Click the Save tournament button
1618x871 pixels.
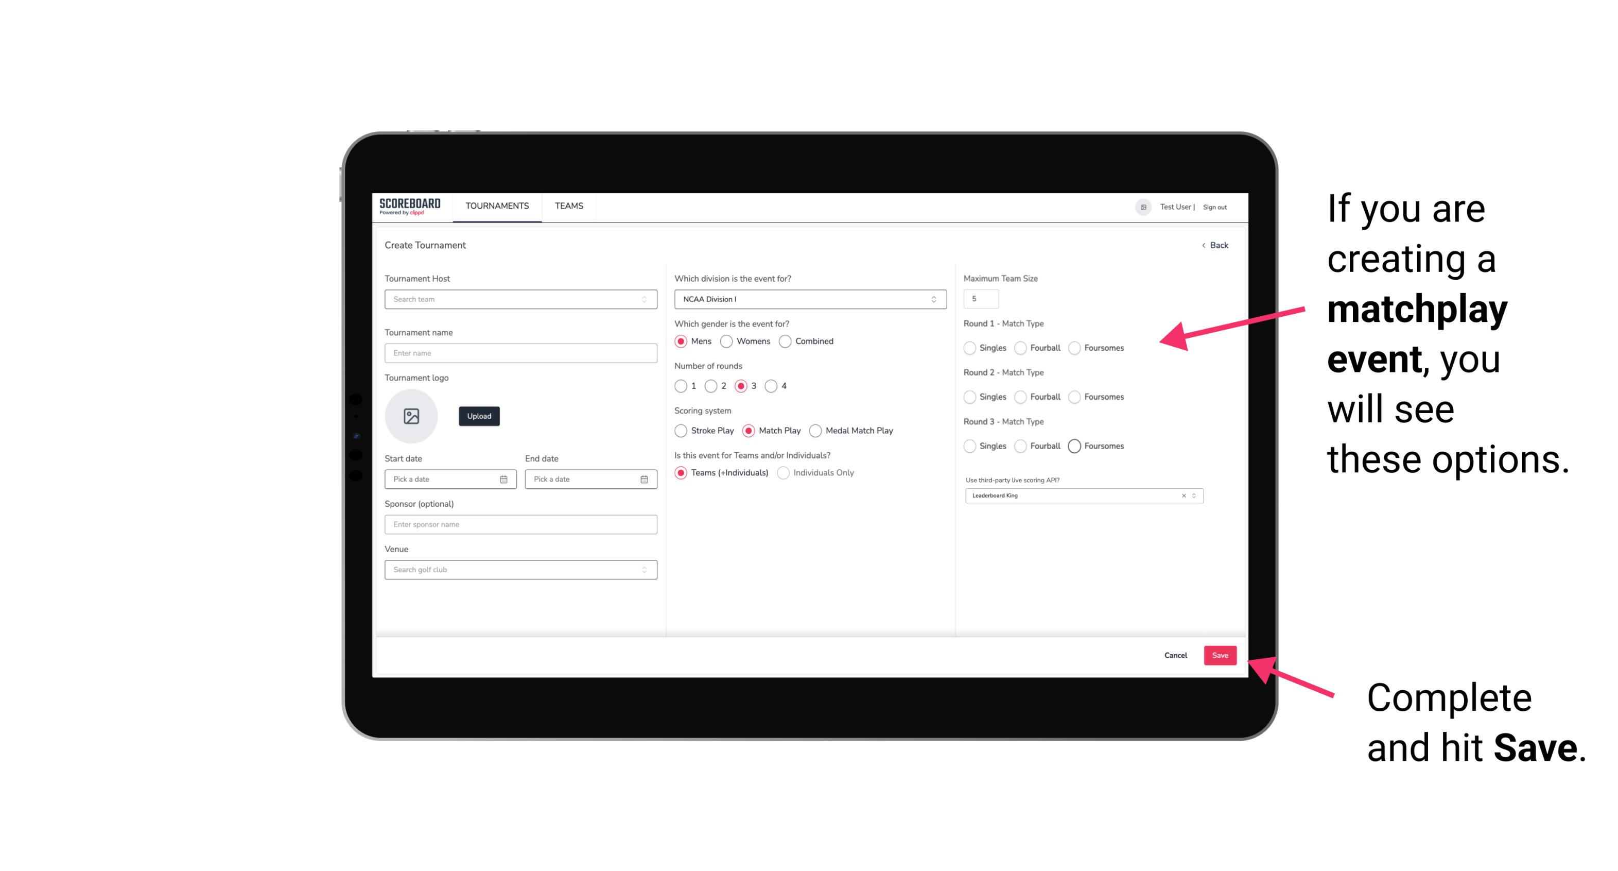point(1220,654)
